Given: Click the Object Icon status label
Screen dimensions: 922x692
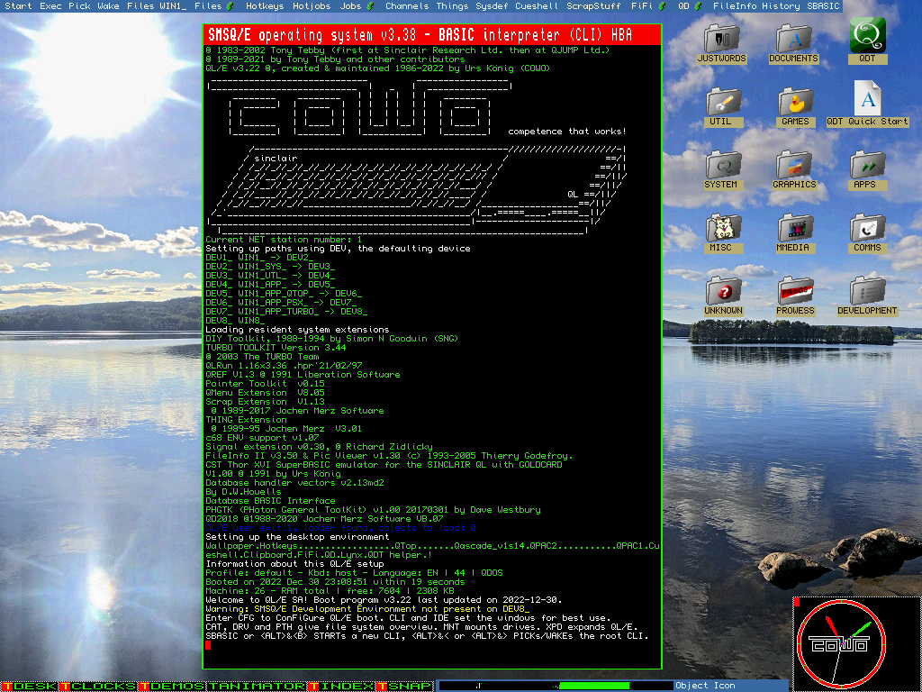Looking at the screenshot, I should (705, 686).
